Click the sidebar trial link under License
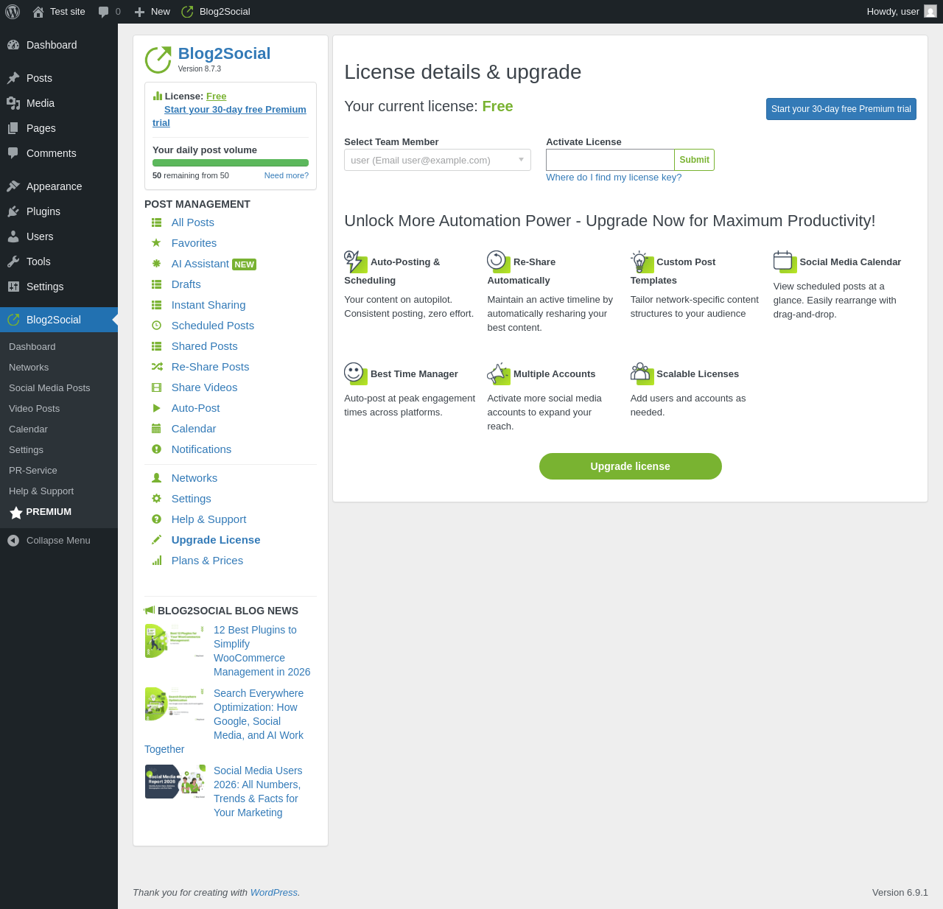This screenshot has height=909, width=943. pos(230,116)
